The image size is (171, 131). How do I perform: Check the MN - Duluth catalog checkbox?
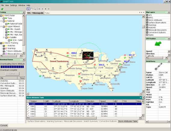pyautogui.click(x=6, y=29)
